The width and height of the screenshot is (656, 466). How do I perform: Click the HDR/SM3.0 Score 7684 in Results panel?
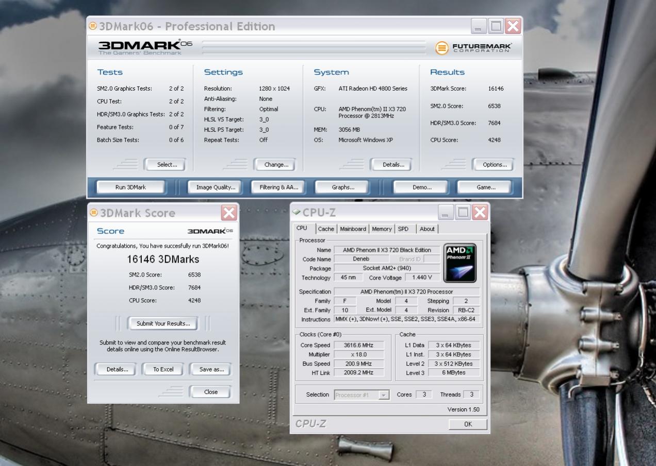(494, 123)
